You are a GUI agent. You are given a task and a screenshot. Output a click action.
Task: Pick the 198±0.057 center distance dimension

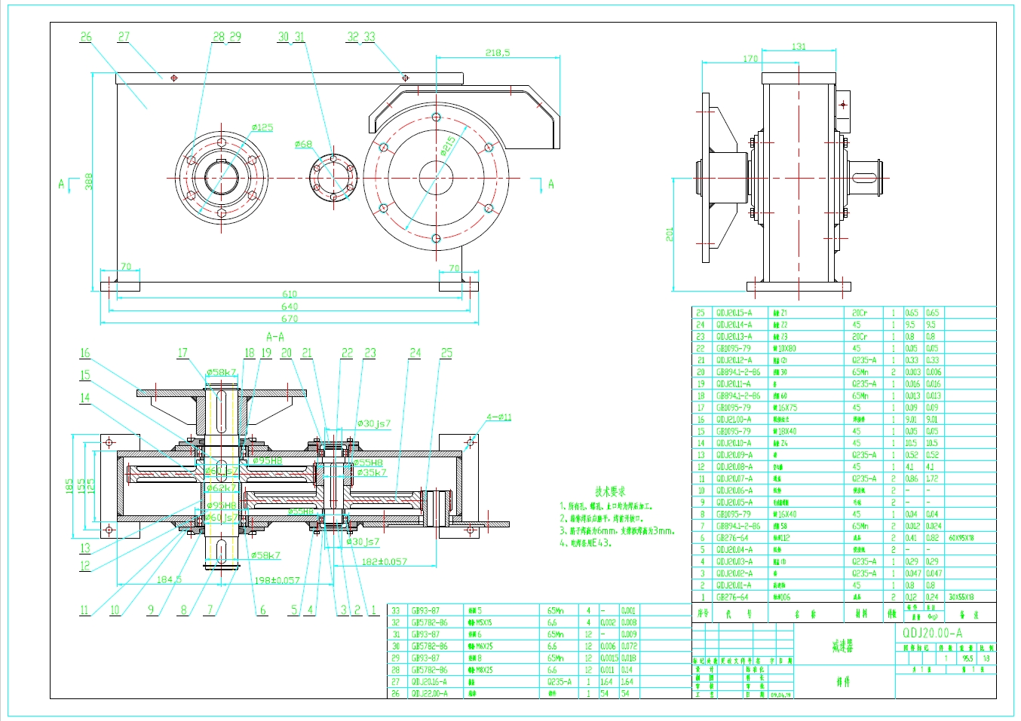click(x=277, y=579)
